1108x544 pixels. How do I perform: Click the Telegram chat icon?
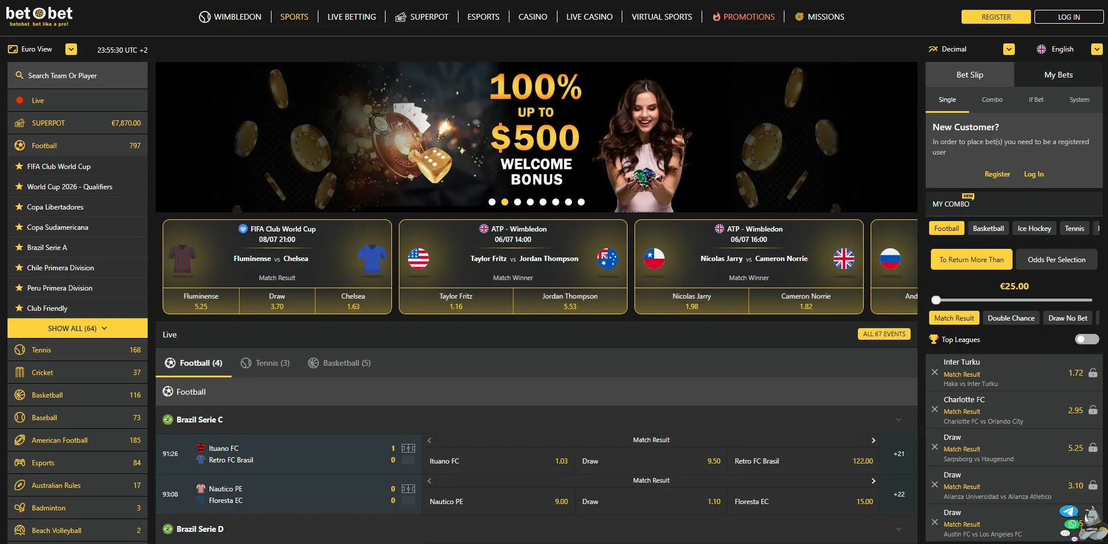pos(1069,512)
